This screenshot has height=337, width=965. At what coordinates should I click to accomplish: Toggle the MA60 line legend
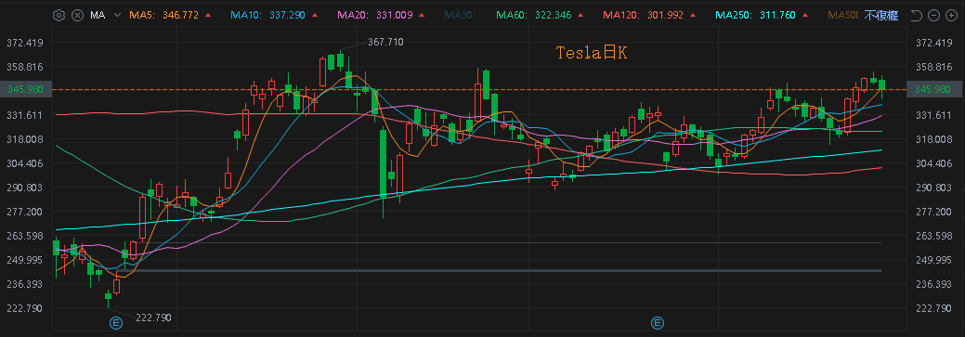click(x=533, y=16)
